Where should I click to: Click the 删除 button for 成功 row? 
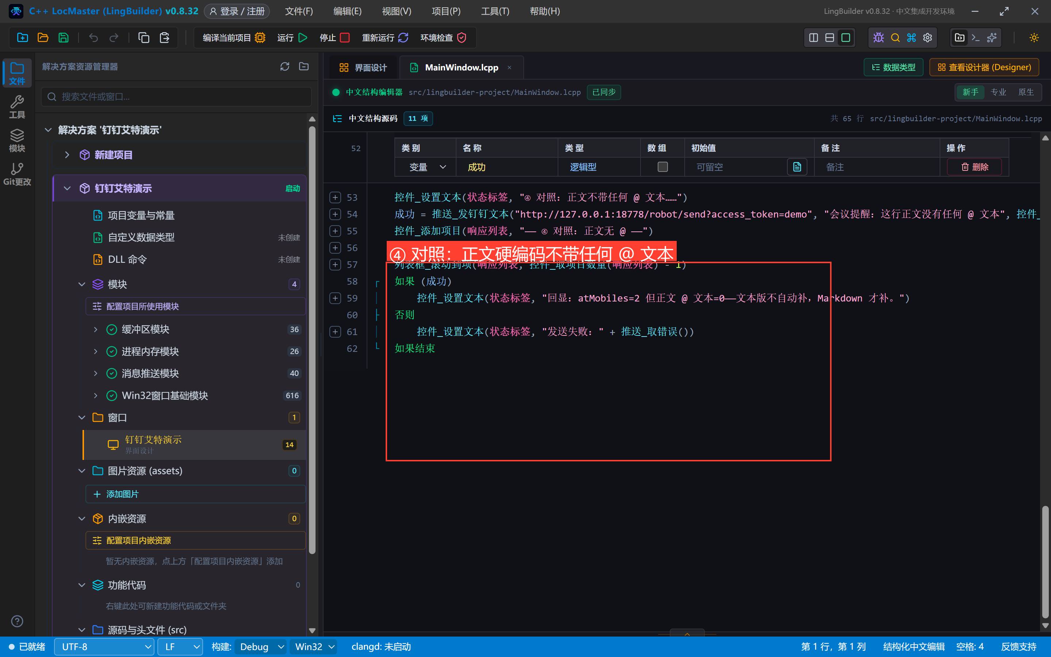(975, 167)
